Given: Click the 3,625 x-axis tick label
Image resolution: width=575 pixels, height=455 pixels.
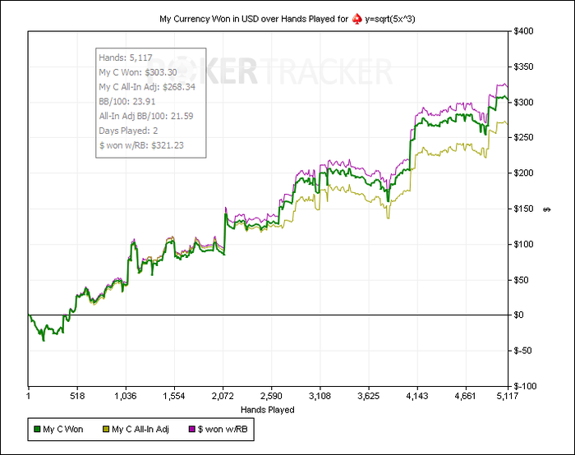Looking at the screenshot, I should [x=368, y=396].
